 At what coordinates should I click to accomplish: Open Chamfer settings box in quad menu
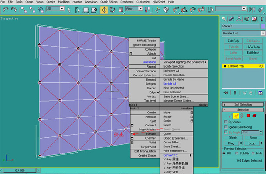pyautogui.click(x=132, y=138)
